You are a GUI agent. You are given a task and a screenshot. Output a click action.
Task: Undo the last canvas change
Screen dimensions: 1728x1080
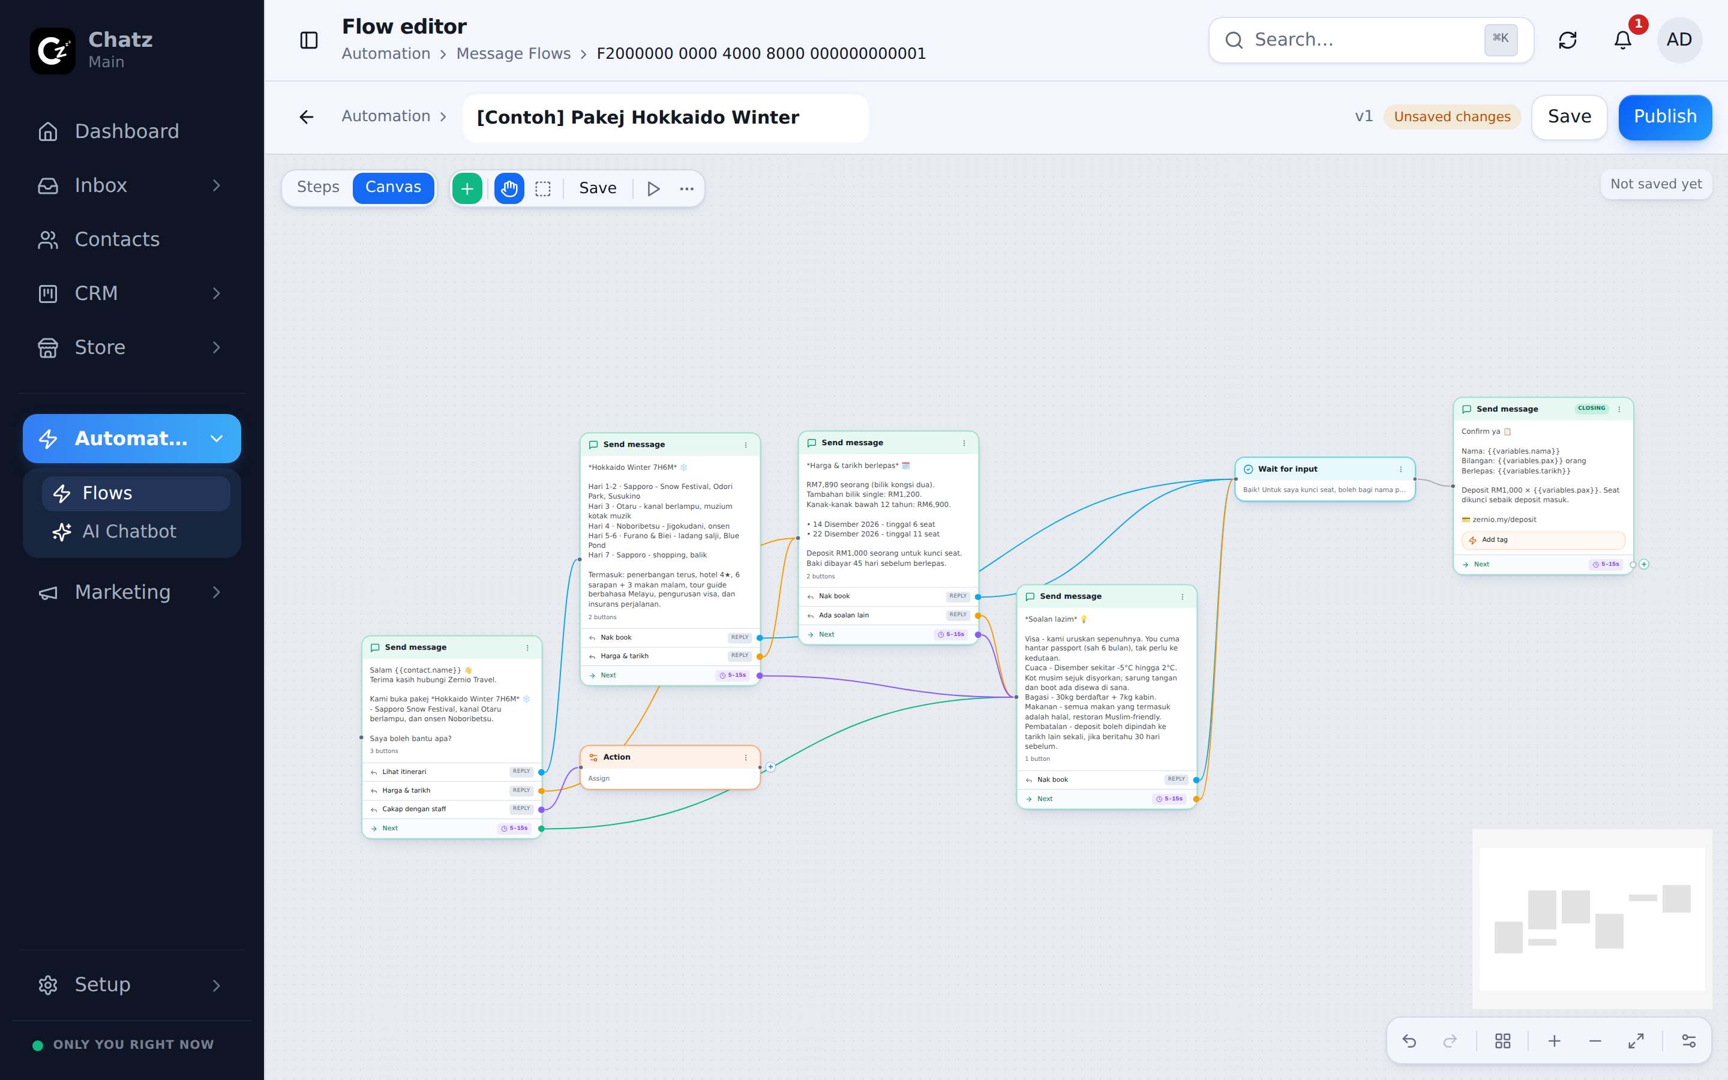[1409, 1041]
